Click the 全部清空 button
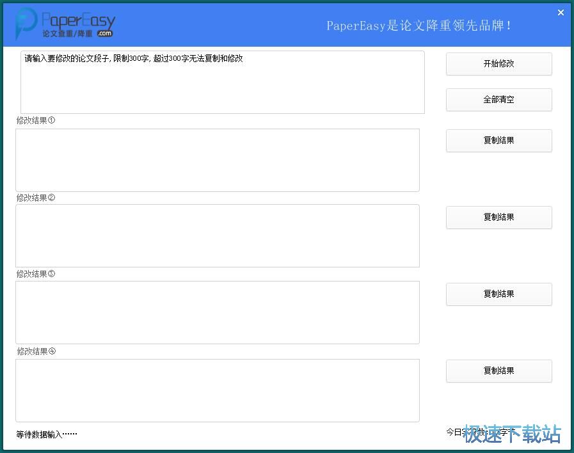The width and height of the screenshot is (574, 453). click(x=498, y=100)
